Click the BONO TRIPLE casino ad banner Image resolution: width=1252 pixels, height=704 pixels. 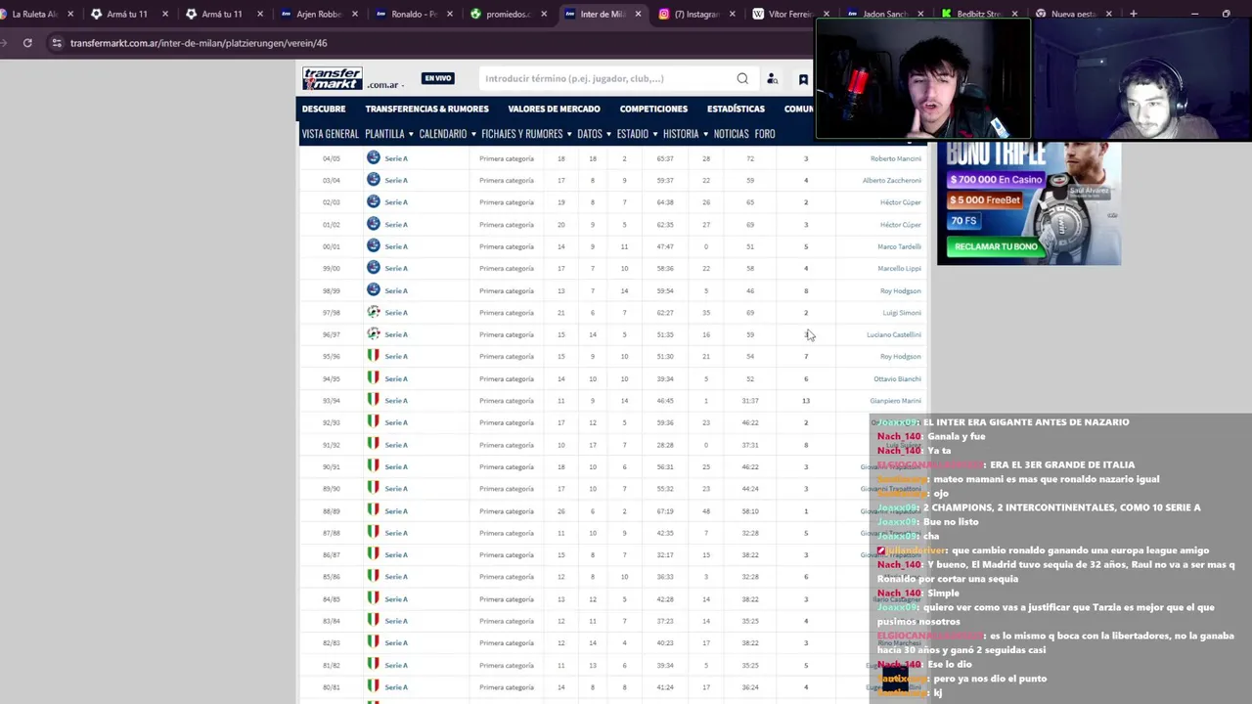tap(1029, 203)
